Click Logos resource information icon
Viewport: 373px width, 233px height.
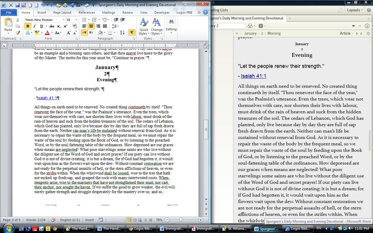point(367,26)
